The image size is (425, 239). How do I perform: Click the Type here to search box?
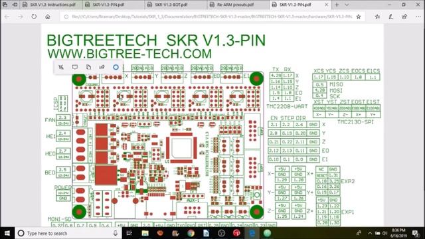(x=68, y=233)
